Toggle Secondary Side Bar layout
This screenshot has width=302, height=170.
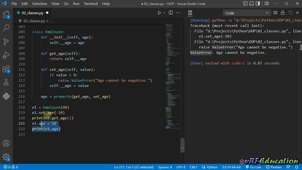258,4
